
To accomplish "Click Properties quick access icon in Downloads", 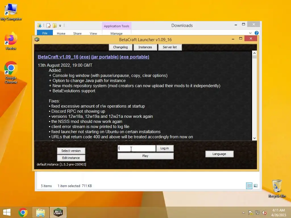I will [49, 26].
